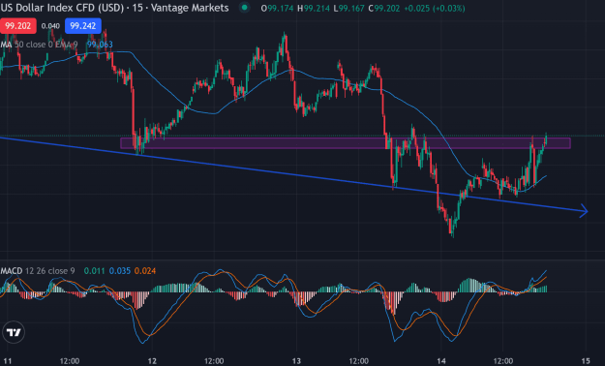This screenshot has width=605, height=366.
Task: Click the date label 14 on time axis
Action: click(441, 361)
